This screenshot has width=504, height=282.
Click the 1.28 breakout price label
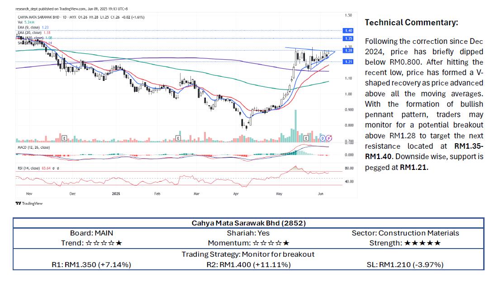(348, 51)
